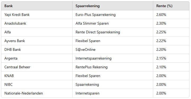Screen dimensions: 191x99
Task: Click Alfa Slimmer Sparen cell
Action: (113, 23)
